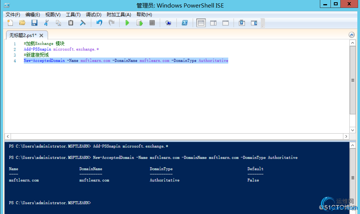360x214 pixels.
Task: Click Add-PSSnapin on script line 2
Action: pos(37,49)
